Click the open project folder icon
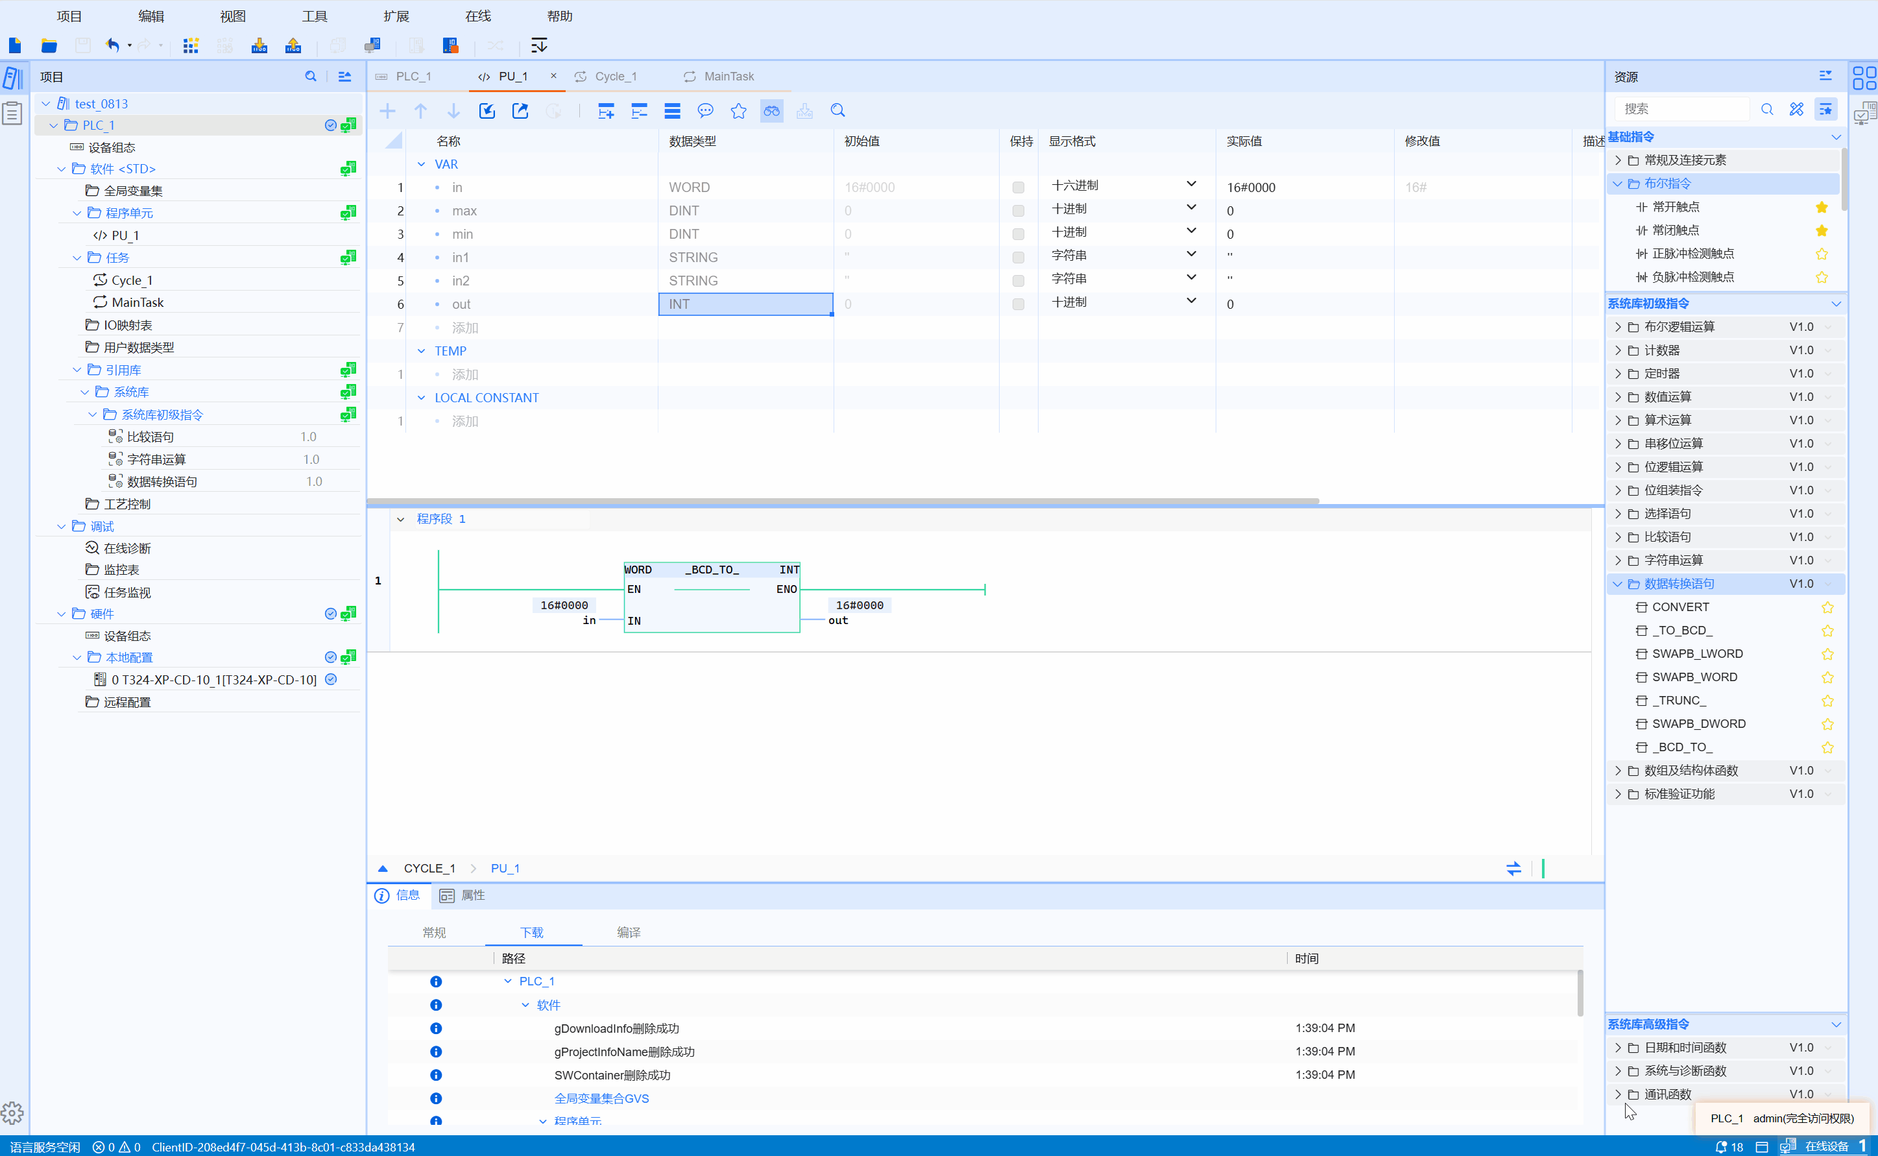The height and width of the screenshot is (1156, 1878). [49, 46]
